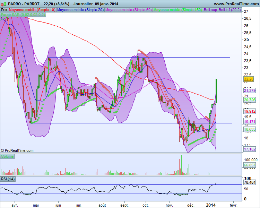
Task: Open Moyenne mobile (Simple 50) settings
Action: (x=129, y=10)
